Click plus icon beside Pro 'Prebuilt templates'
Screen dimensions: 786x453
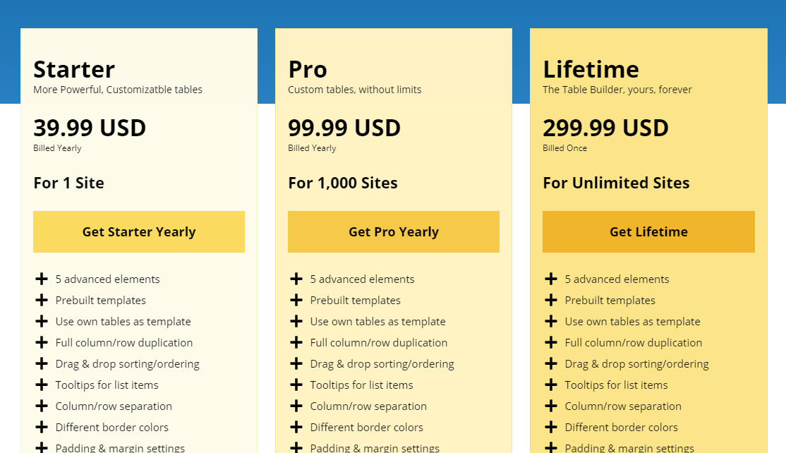coord(296,300)
